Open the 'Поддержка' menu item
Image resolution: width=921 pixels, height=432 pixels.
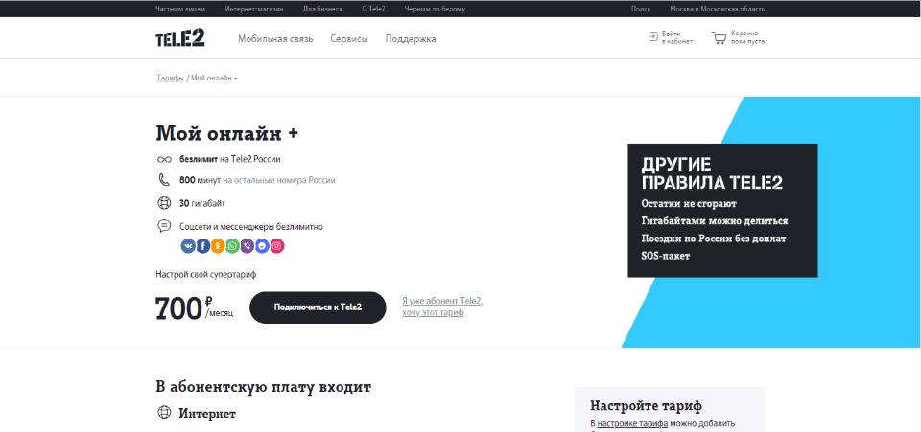(411, 39)
